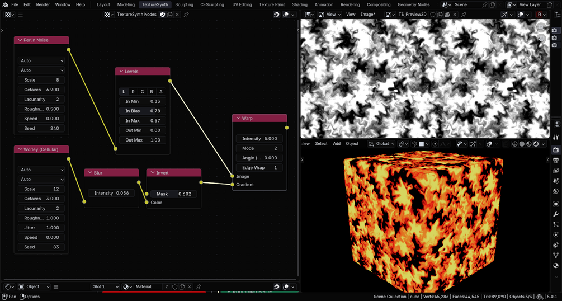Duplicate the TextureSynth Nodes tree

coord(170,15)
